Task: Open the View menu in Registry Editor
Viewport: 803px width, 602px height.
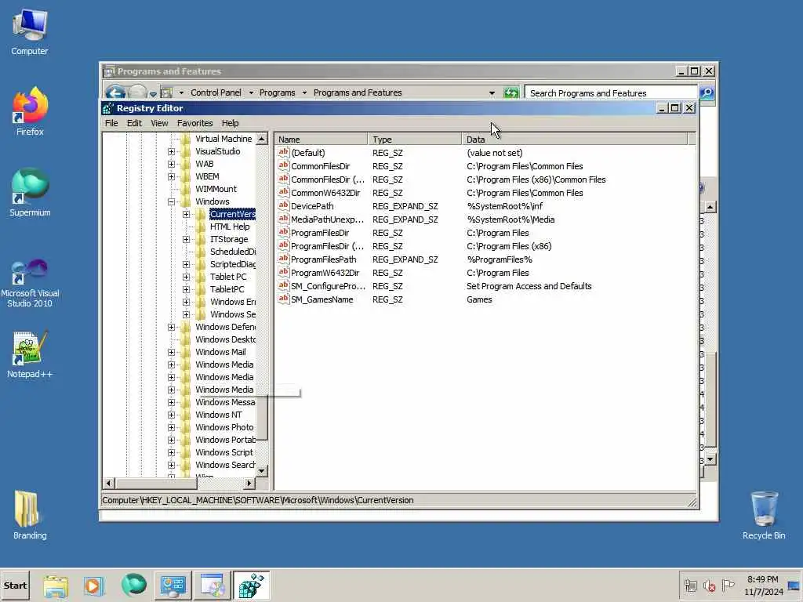Action: (x=159, y=123)
